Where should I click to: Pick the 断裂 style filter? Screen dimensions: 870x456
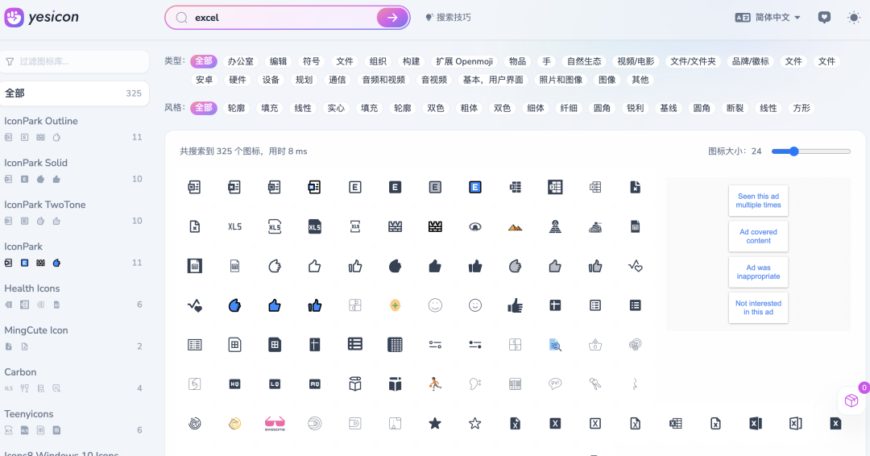[735, 108]
